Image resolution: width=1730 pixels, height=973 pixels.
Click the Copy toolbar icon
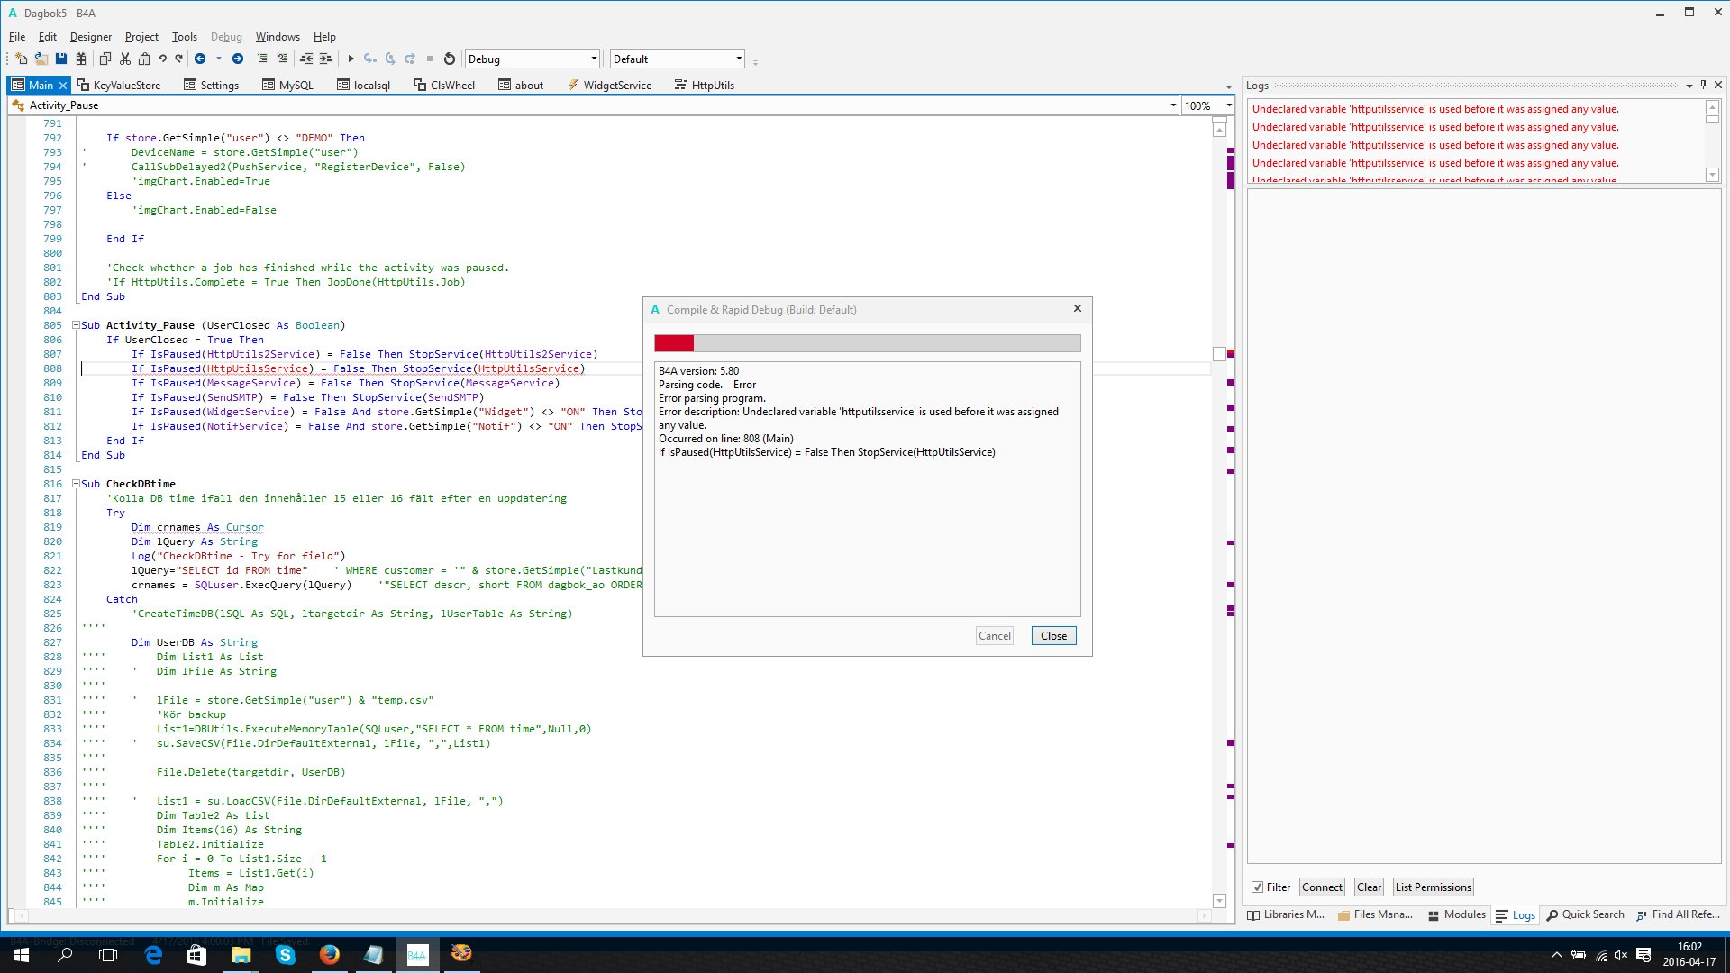[x=105, y=59]
